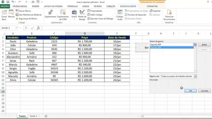Select cell with code 56565
The height and width of the screenshot is (119, 212).
(54, 80)
